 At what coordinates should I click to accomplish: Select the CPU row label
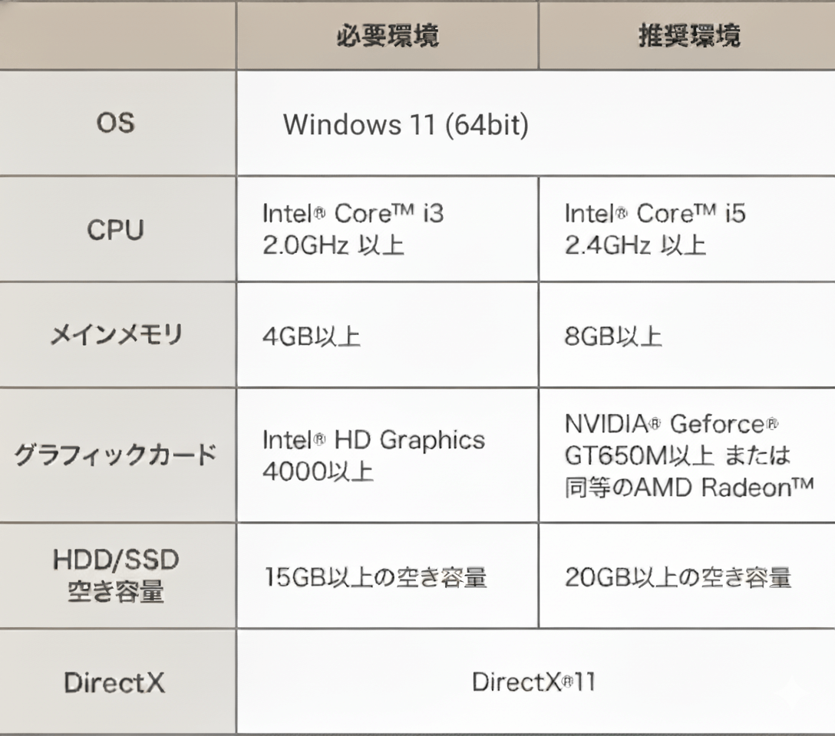116,229
